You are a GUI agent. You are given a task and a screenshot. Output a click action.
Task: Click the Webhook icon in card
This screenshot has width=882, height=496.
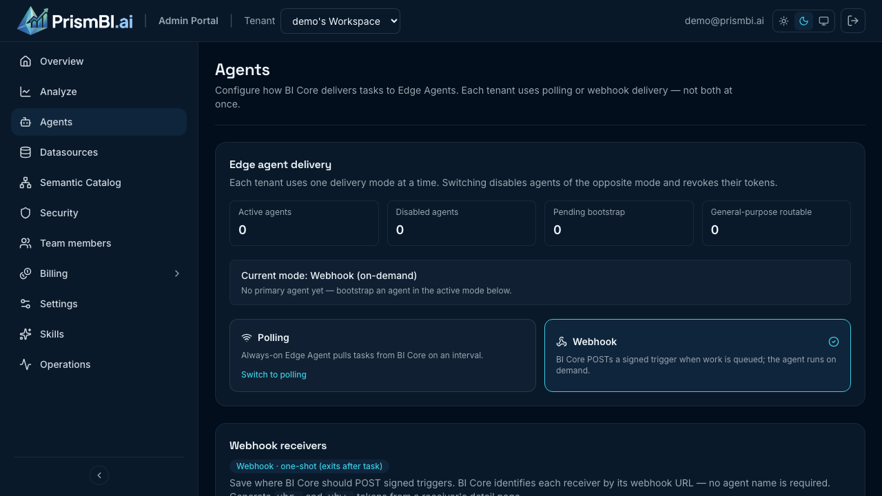pos(562,342)
